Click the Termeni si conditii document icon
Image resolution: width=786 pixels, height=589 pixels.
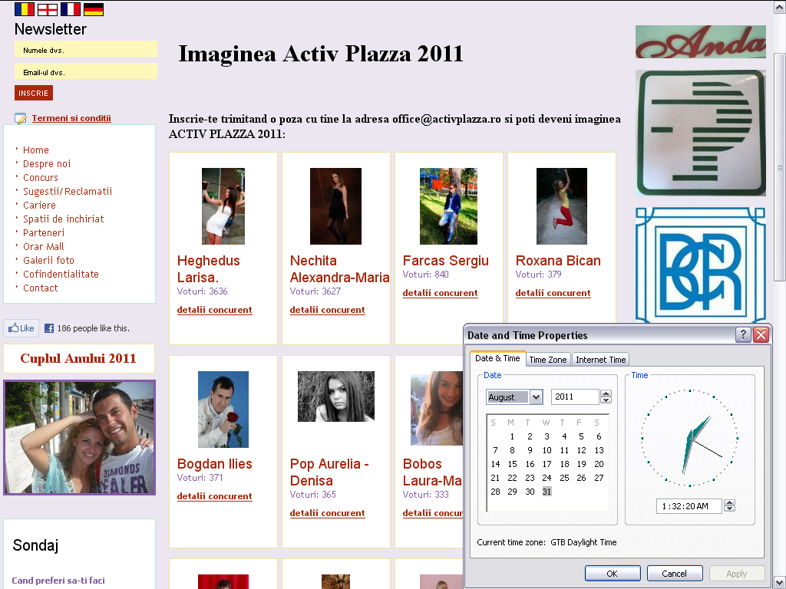21,118
